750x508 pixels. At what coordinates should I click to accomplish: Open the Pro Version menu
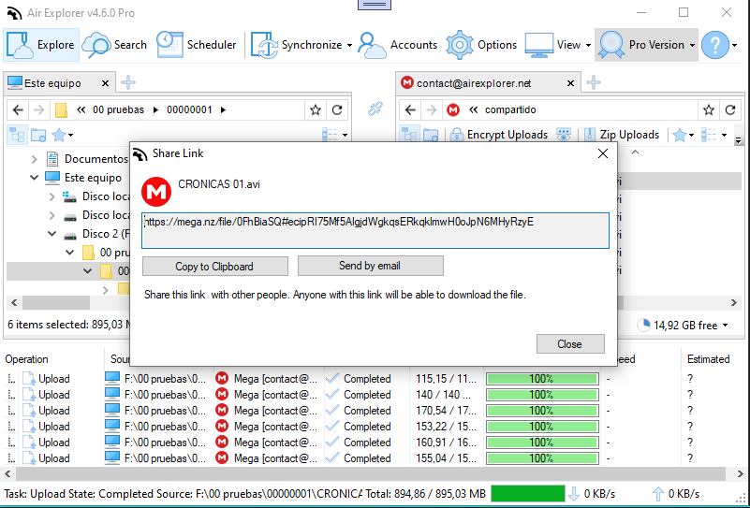click(646, 45)
